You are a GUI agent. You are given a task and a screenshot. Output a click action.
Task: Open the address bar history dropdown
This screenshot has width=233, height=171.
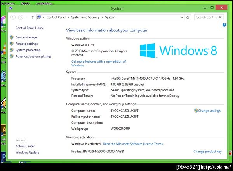pyautogui.click(x=182, y=17)
